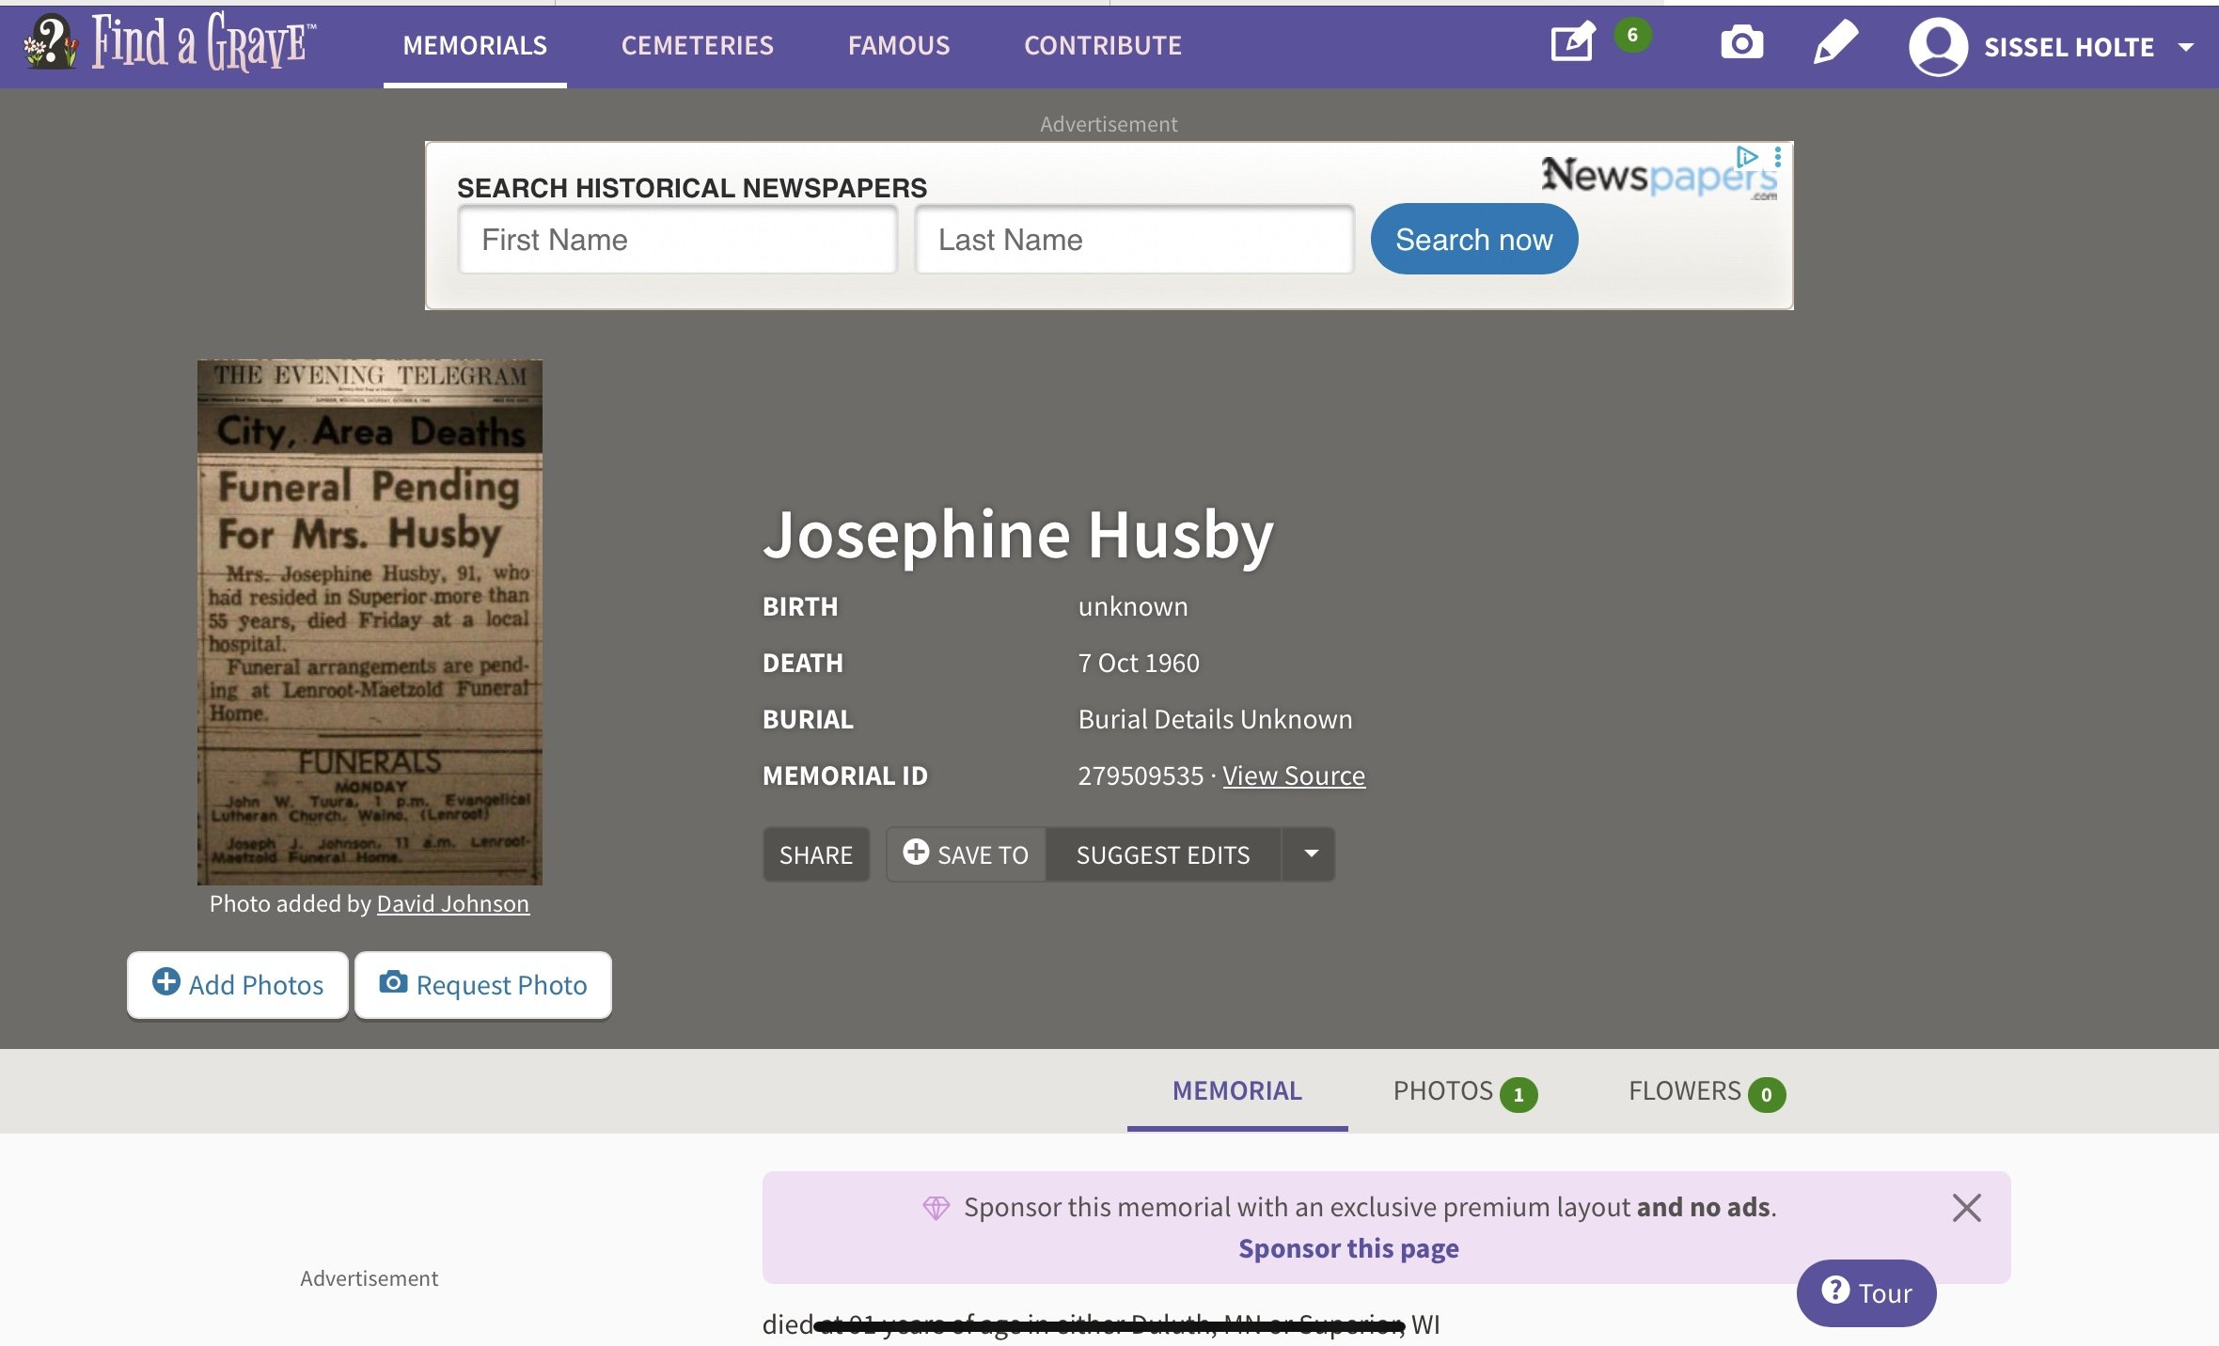Open the edit notifications icon with badge
Viewport: 2219px width, 1346px height.
point(1574,43)
